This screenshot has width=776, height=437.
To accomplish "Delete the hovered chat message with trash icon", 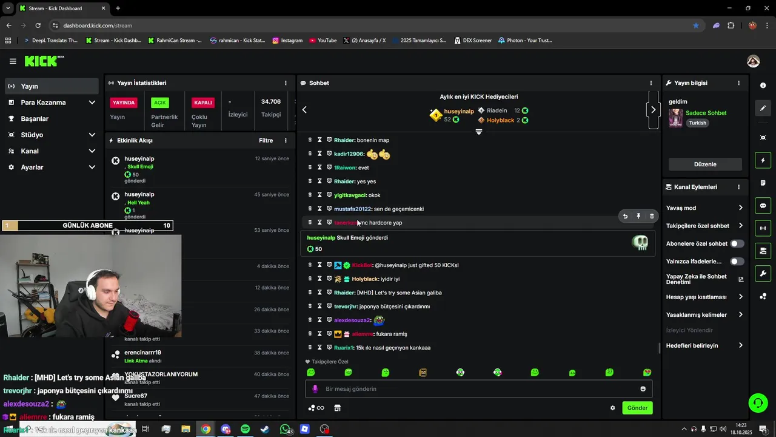I will click(x=652, y=216).
